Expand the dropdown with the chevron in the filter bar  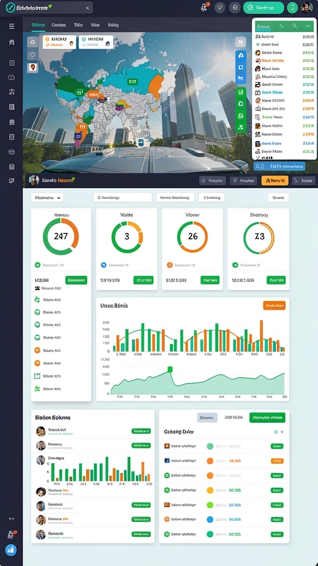(47, 197)
